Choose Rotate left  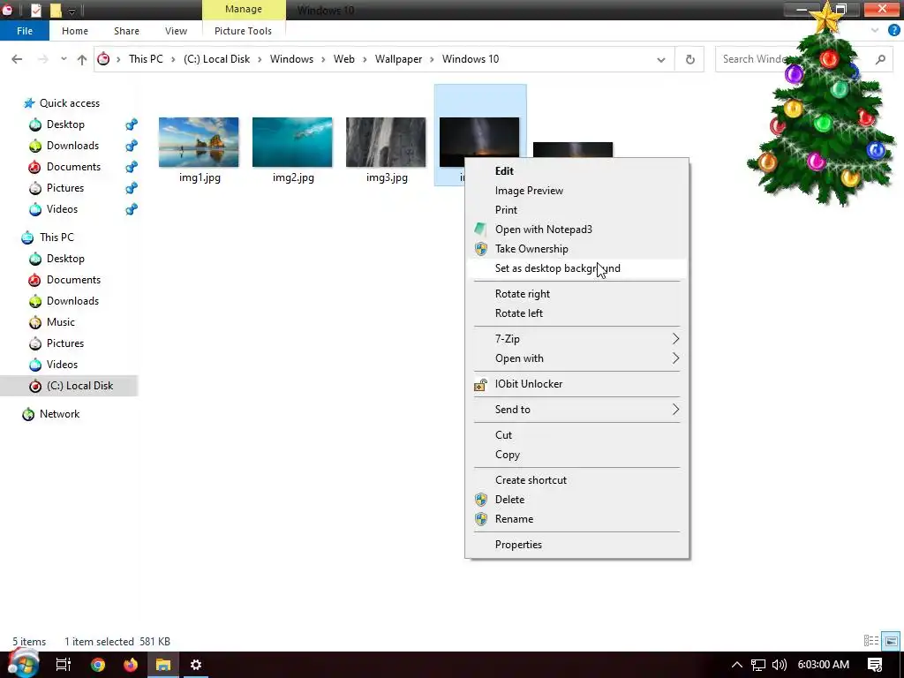click(576, 313)
